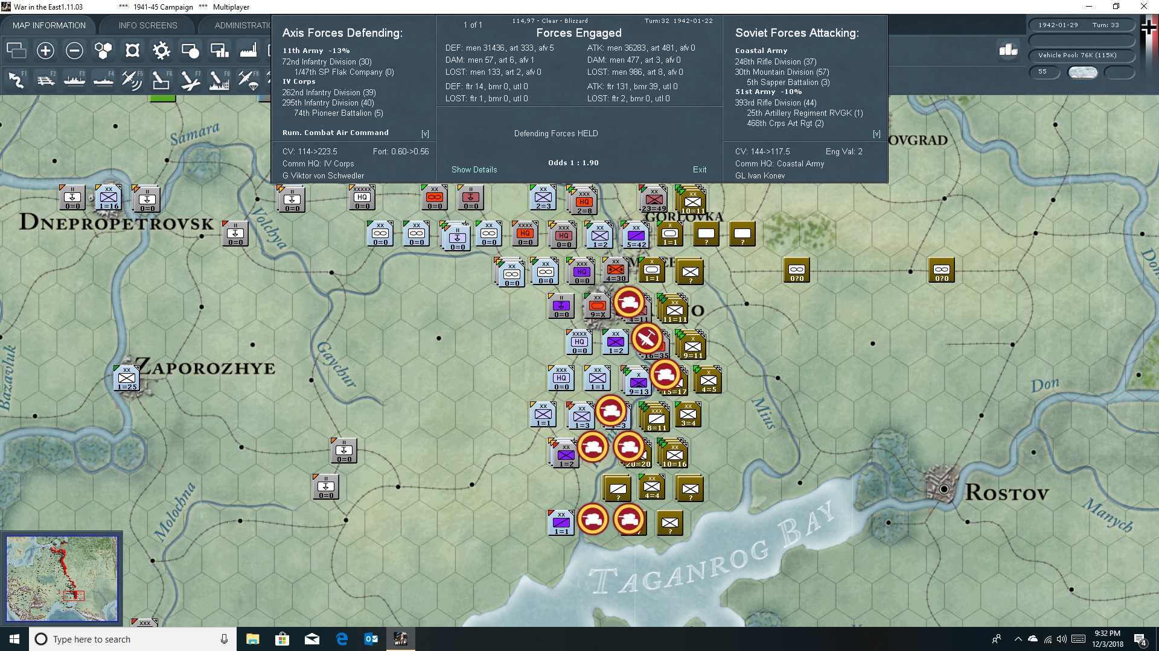Click the minimap overview in corner
The image size is (1159, 651).
(62, 579)
